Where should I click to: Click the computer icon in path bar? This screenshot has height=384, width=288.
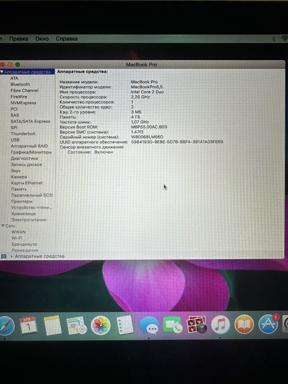4,256
